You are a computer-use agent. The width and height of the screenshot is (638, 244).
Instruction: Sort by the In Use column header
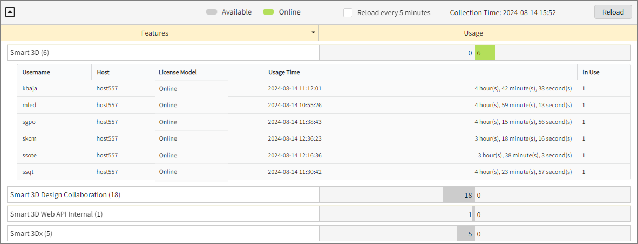tap(604, 72)
